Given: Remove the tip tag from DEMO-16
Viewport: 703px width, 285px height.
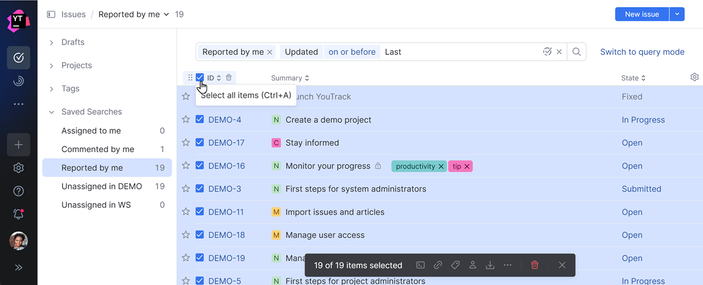Looking at the screenshot, I should click(467, 166).
